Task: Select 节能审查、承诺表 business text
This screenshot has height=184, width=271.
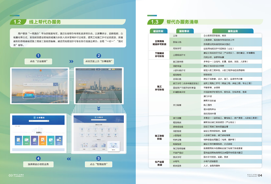Action: [212, 88]
